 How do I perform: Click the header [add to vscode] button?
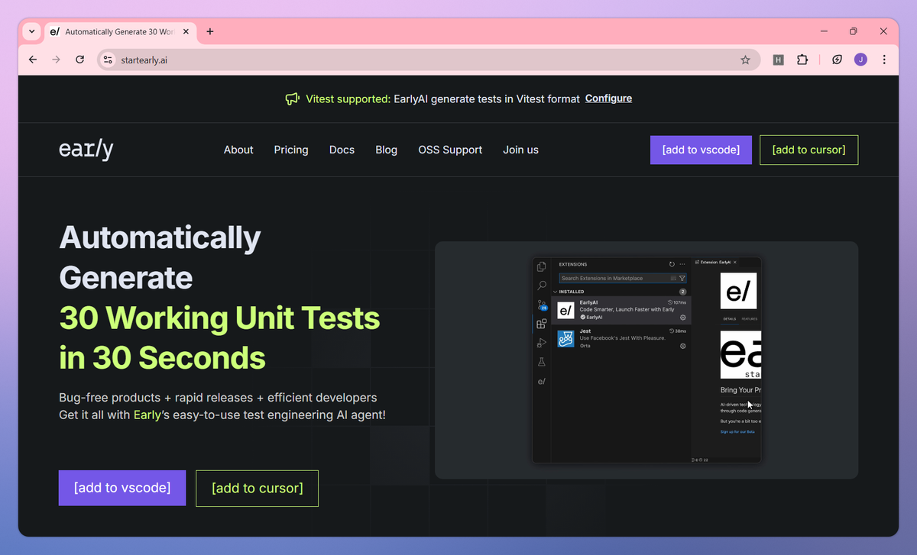(701, 150)
